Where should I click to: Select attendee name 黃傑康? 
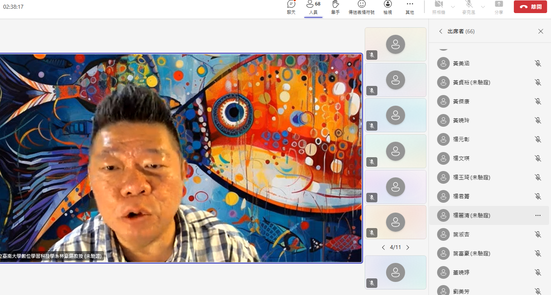click(x=461, y=101)
